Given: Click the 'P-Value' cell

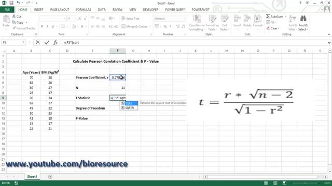Looking at the screenshot, I should tap(92, 118).
